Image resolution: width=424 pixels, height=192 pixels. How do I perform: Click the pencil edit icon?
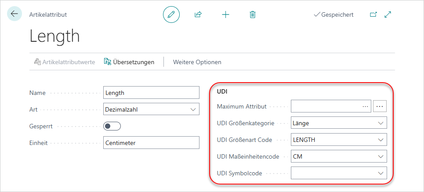(171, 14)
